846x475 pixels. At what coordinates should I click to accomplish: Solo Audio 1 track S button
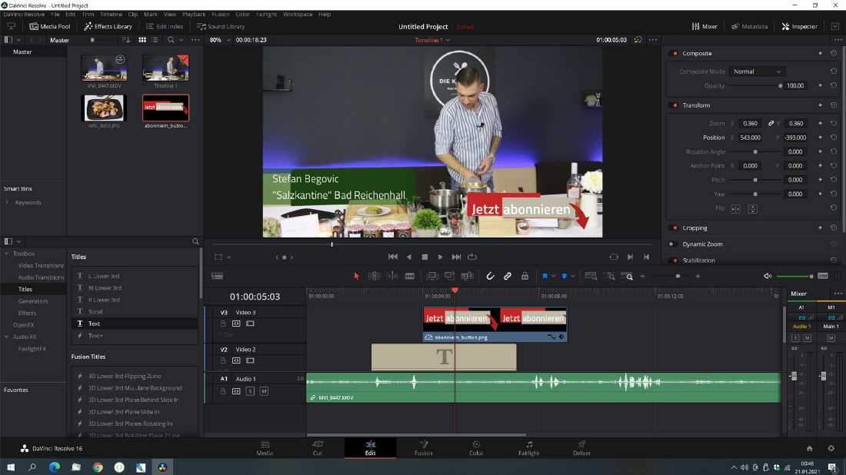(251, 391)
